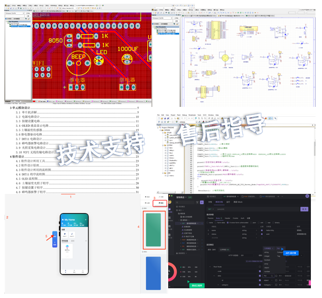Expand the main.c node in the project tree
The height and width of the screenshot is (298, 322).
coord(165,175)
